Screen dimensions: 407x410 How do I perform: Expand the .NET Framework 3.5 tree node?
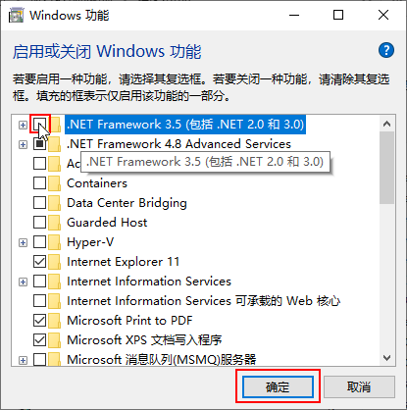[x=23, y=125]
